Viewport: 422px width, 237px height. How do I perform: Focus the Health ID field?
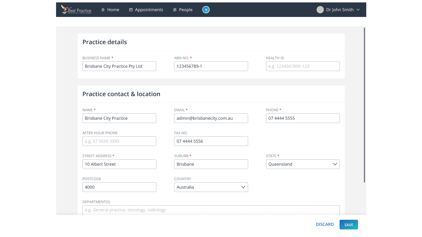click(x=303, y=66)
